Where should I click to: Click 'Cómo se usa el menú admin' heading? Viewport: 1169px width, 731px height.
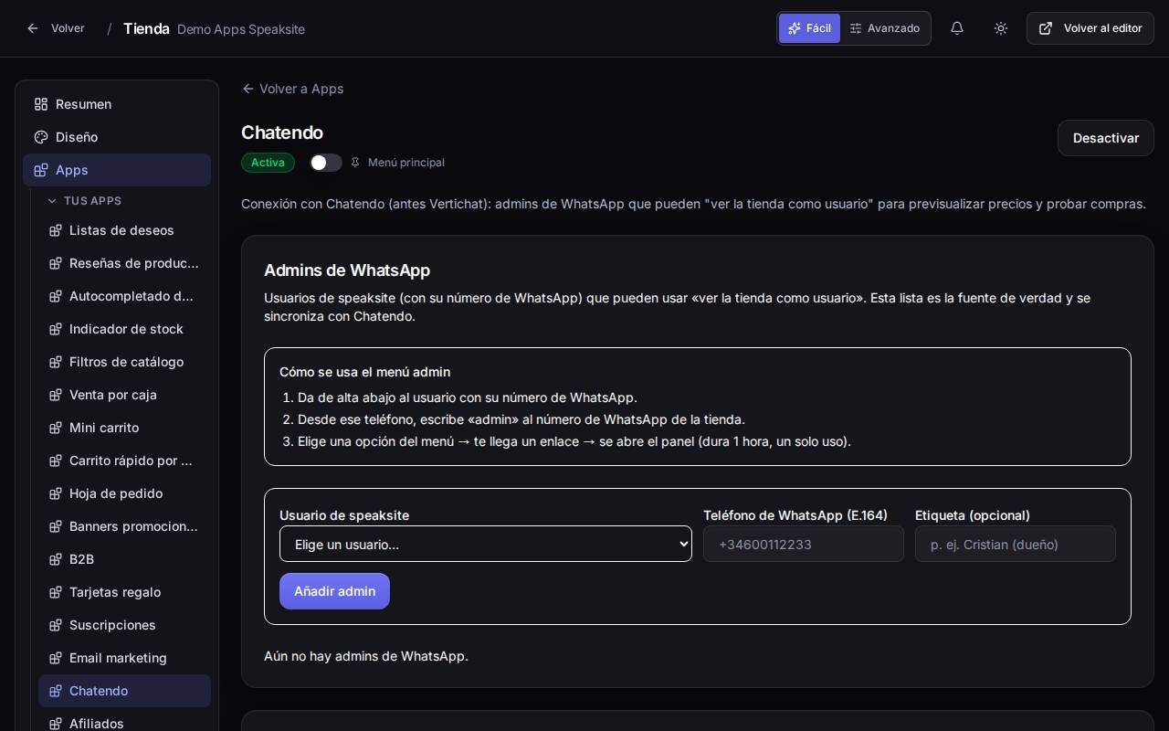[x=364, y=372]
